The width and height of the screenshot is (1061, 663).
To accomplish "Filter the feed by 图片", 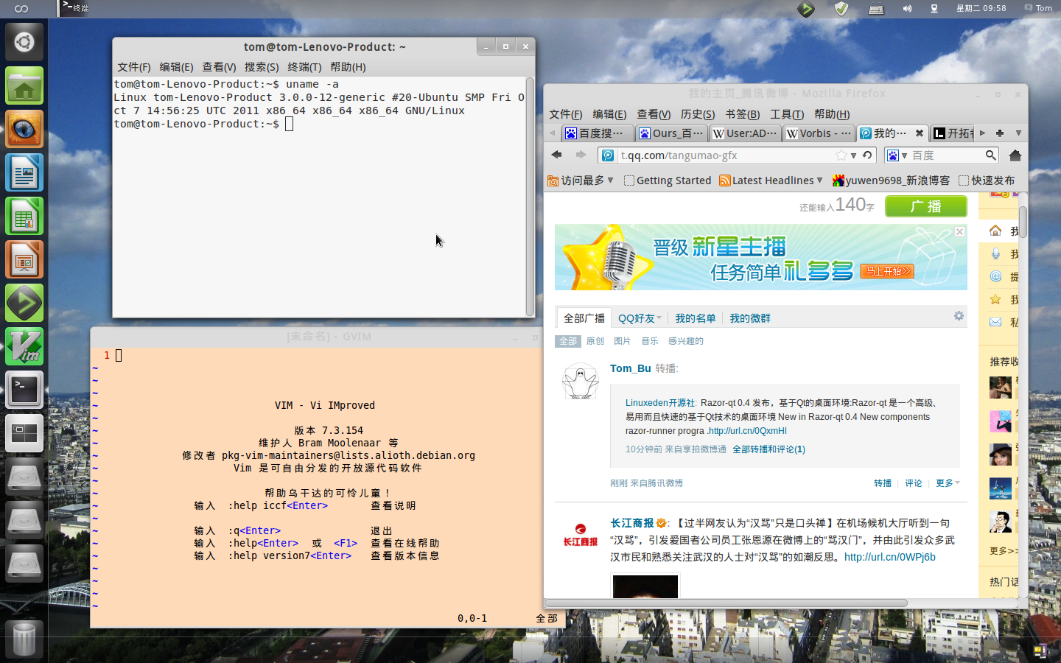I will click(x=623, y=341).
